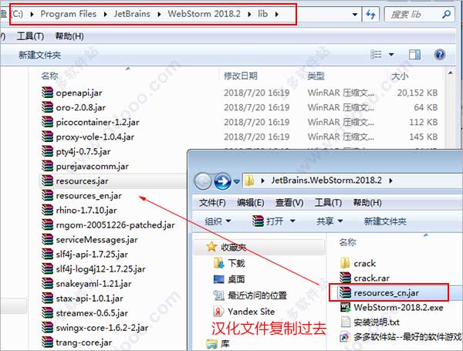Expand the arrow after Program Files in path
The width and height of the screenshot is (463, 351).
click(105, 14)
